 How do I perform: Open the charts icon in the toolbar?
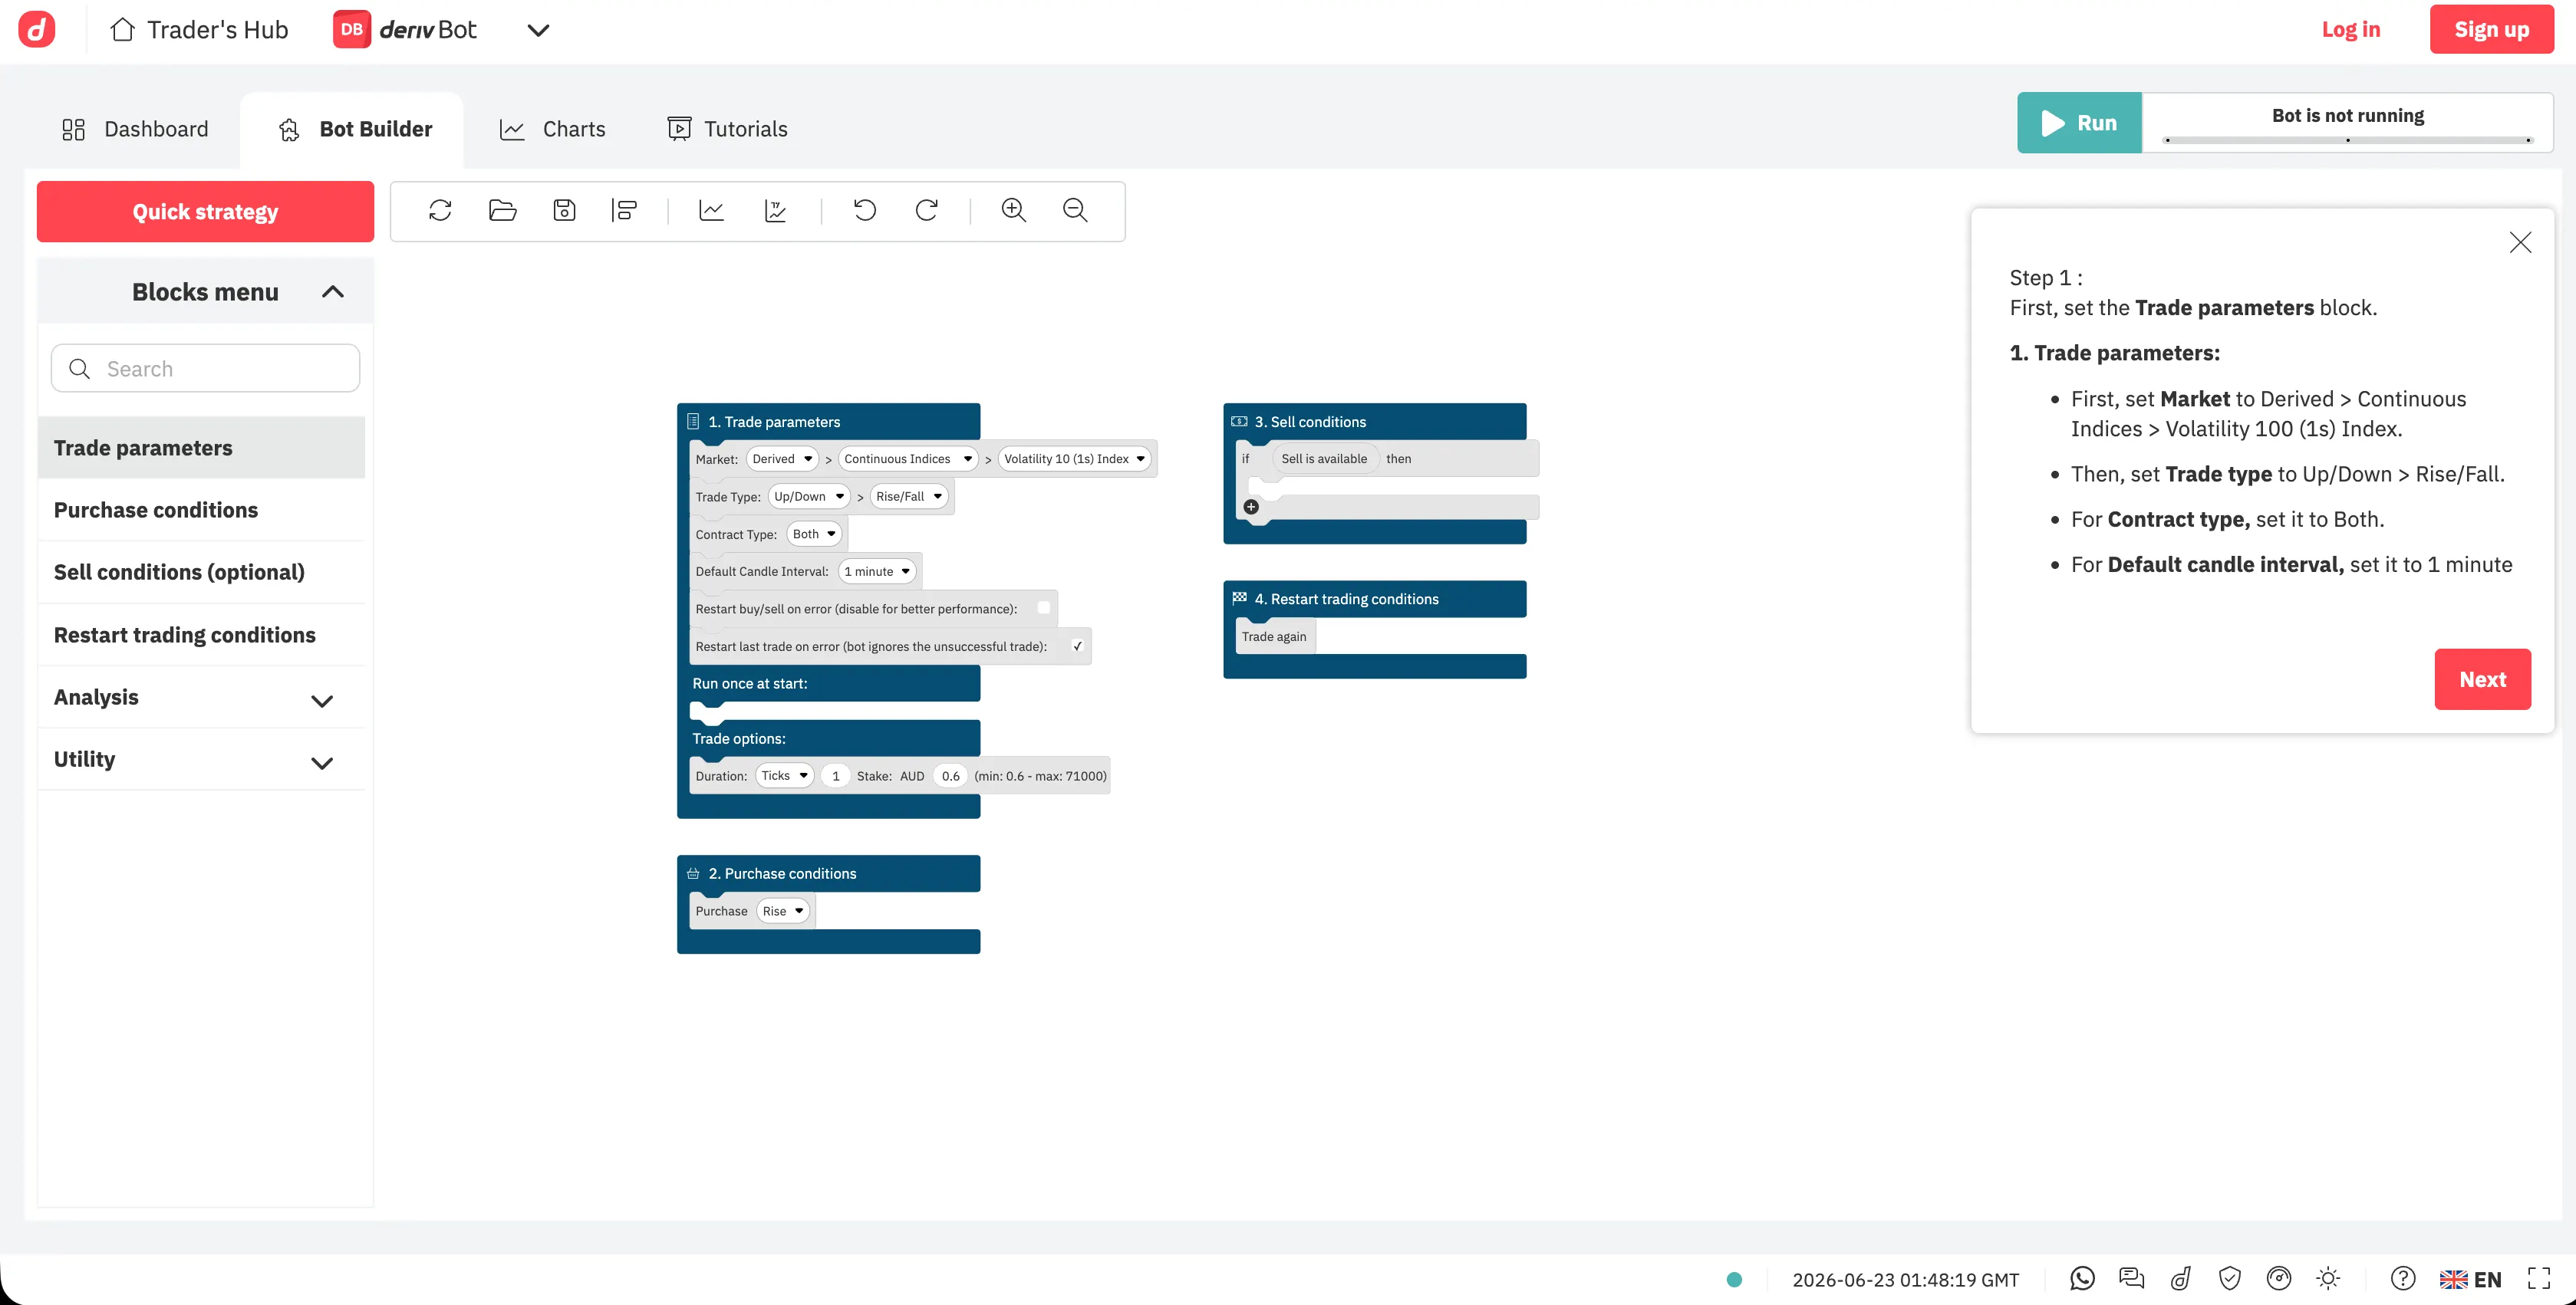coord(711,210)
